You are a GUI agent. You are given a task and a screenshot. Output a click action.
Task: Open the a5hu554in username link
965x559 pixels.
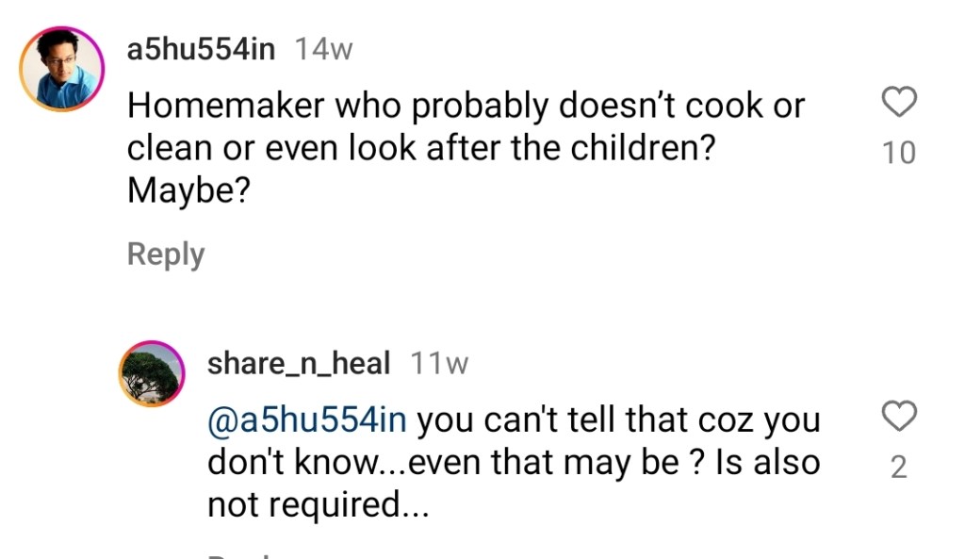click(202, 49)
